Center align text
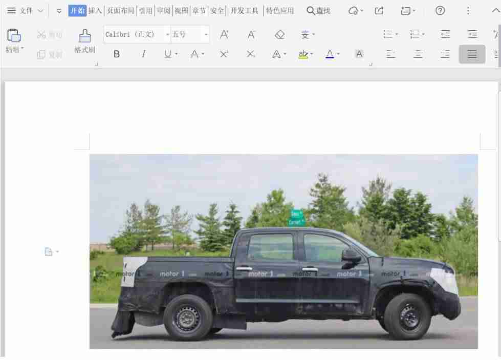501x360 pixels. 418,54
